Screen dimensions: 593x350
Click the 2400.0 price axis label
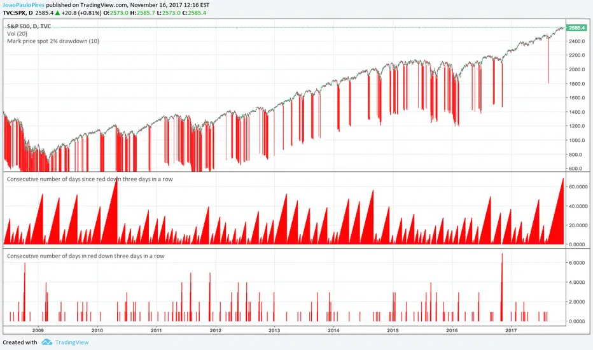coord(576,41)
